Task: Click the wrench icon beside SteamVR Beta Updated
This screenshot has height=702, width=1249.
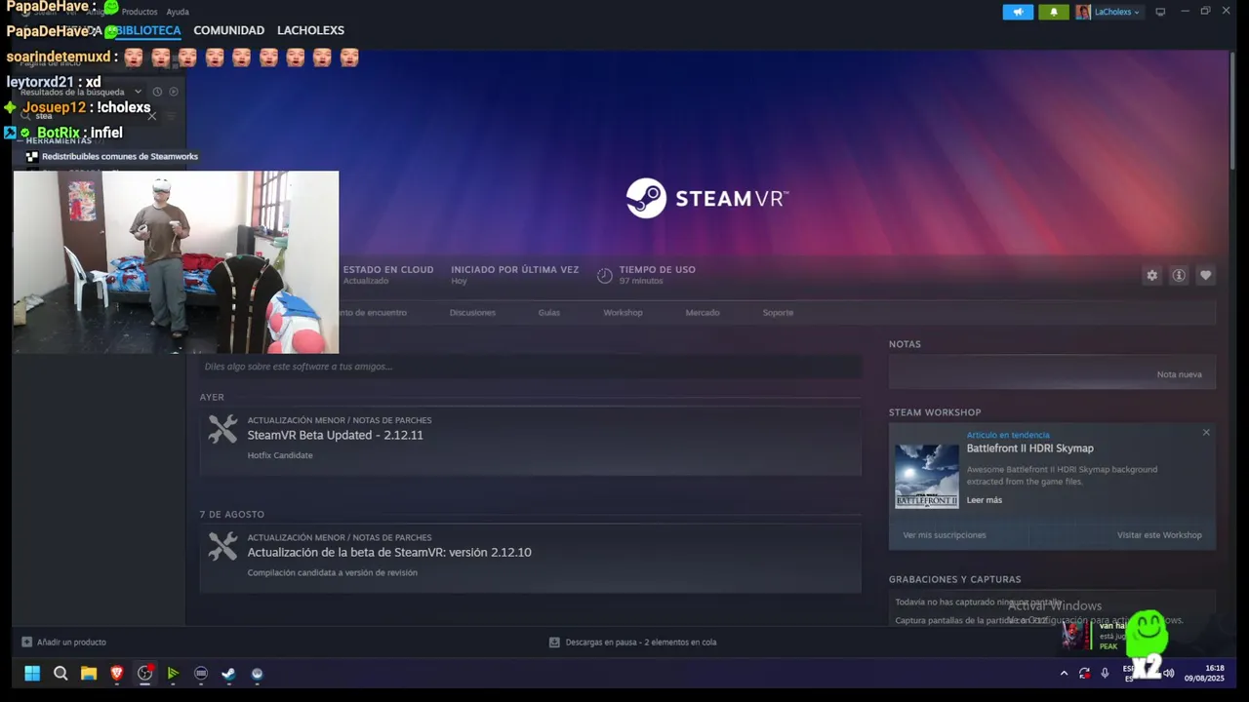Action: [222, 430]
